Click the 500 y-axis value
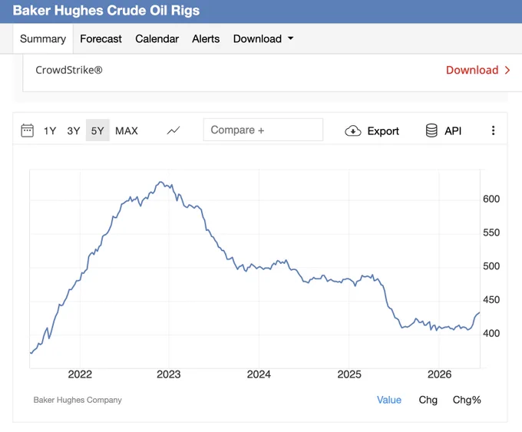Viewport: 522px width, 432px height. 491,266
